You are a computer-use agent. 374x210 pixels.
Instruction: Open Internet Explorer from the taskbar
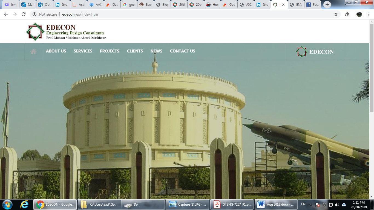click(x=24, y=204)
